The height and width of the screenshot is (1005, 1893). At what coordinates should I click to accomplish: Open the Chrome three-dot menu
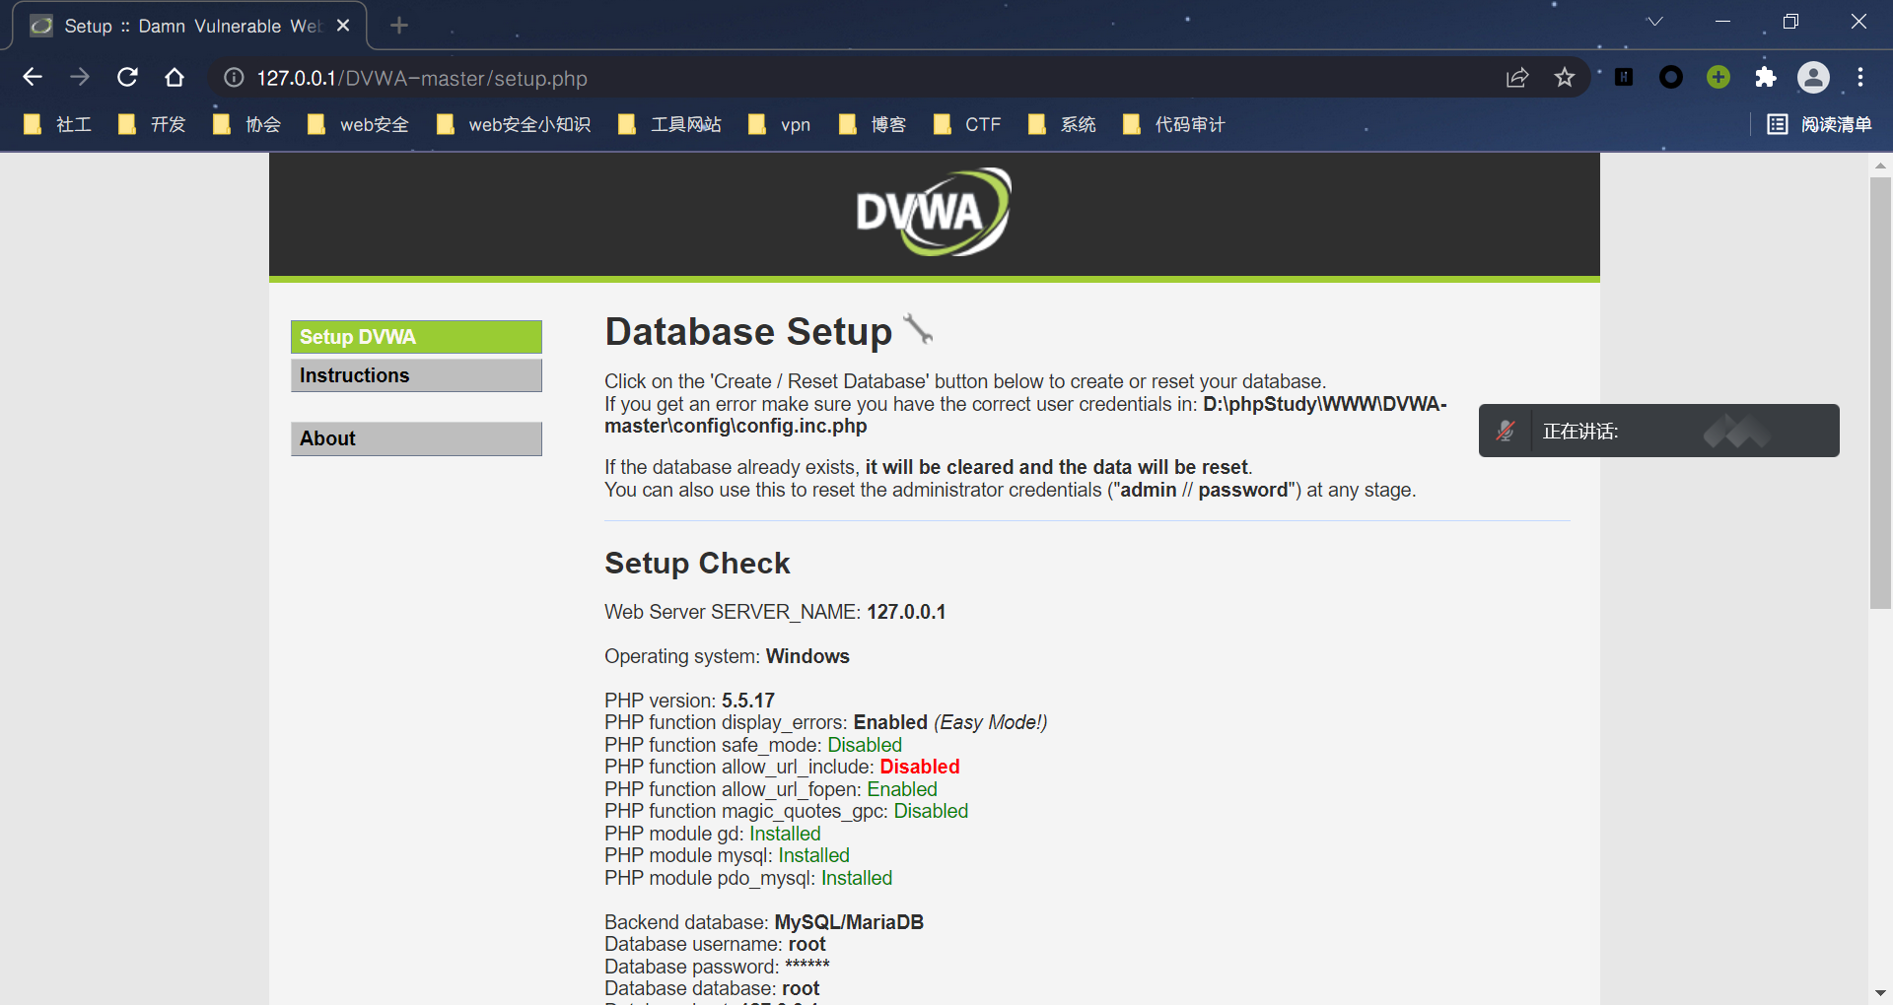coord(1860,77)
